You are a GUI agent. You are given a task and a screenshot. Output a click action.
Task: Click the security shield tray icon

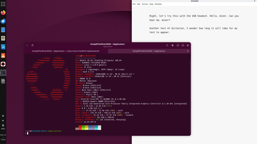click(3, 116)
